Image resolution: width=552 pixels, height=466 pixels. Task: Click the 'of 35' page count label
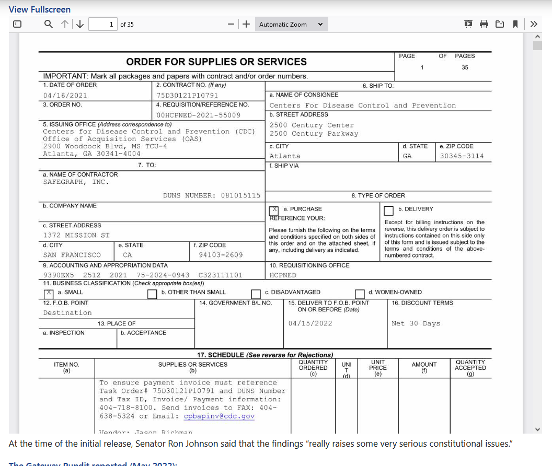[127, 24]
